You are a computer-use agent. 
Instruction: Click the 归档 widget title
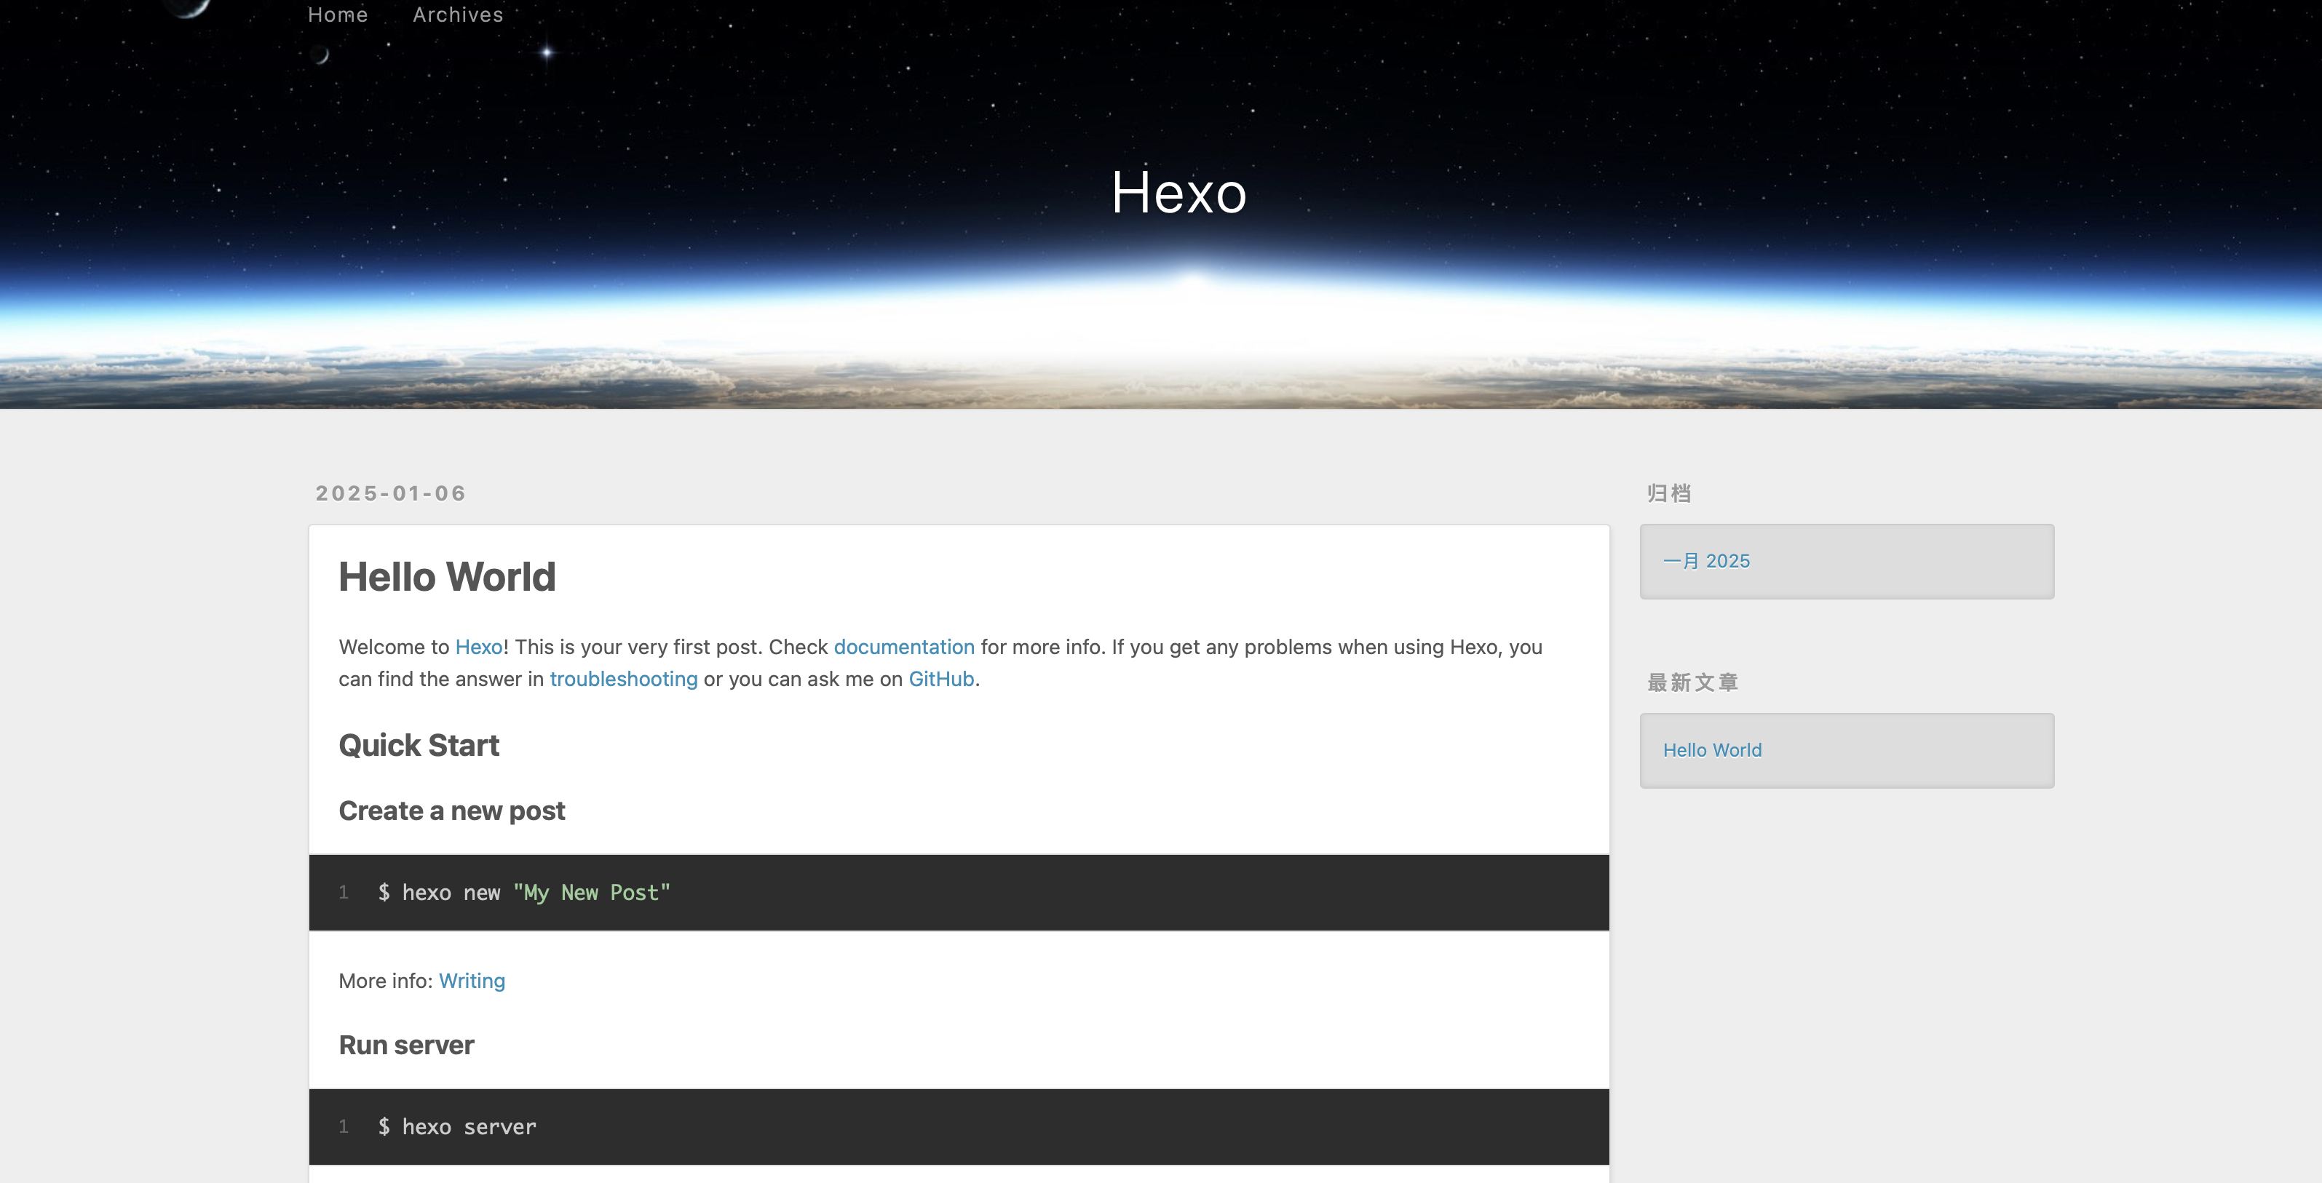point(1668,494)
